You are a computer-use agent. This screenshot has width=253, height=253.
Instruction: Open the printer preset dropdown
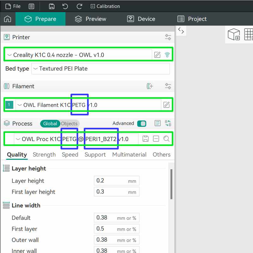pyautogui.click(x=79, y=55)
